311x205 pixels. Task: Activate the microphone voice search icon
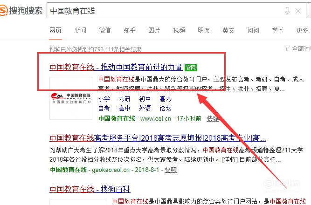(x=287, y=11)
